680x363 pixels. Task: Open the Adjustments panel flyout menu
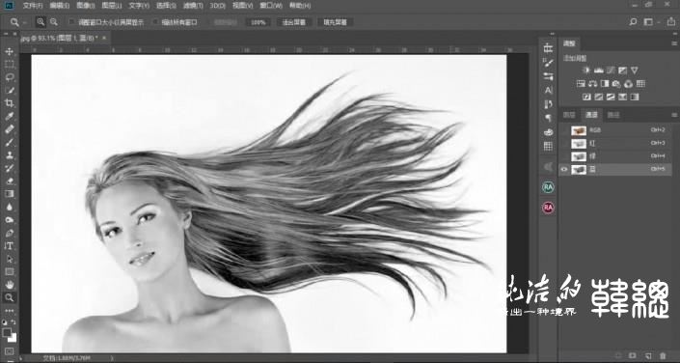674,43
